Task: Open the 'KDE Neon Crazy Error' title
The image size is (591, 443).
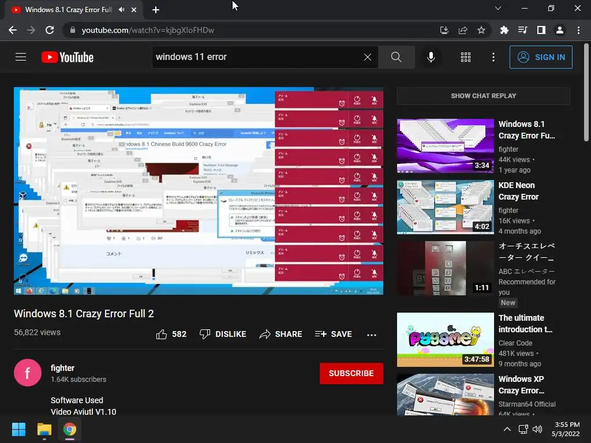Action: click(x=519, y=191)
